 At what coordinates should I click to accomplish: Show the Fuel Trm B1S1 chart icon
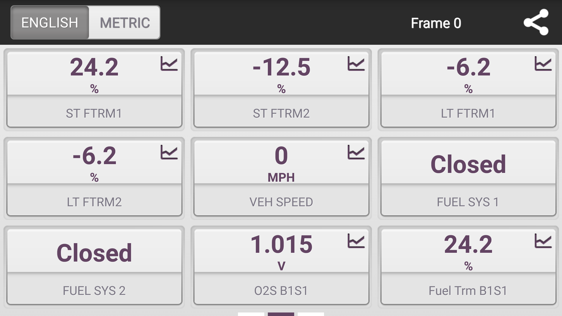pyautogui.click(x=543, y=241)
